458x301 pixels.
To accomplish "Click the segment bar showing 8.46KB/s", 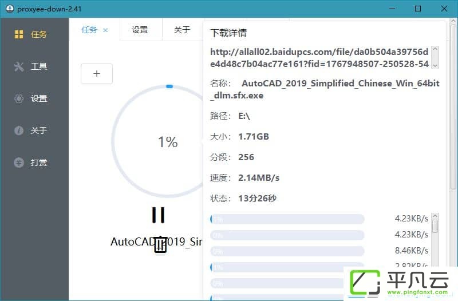I will pos(287,251).
